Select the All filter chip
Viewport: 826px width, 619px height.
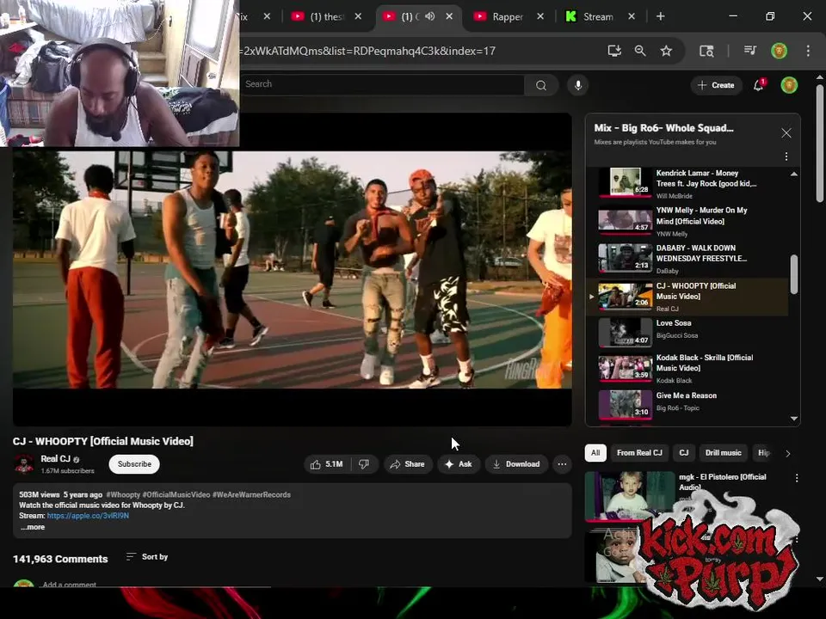coord(595,453)
